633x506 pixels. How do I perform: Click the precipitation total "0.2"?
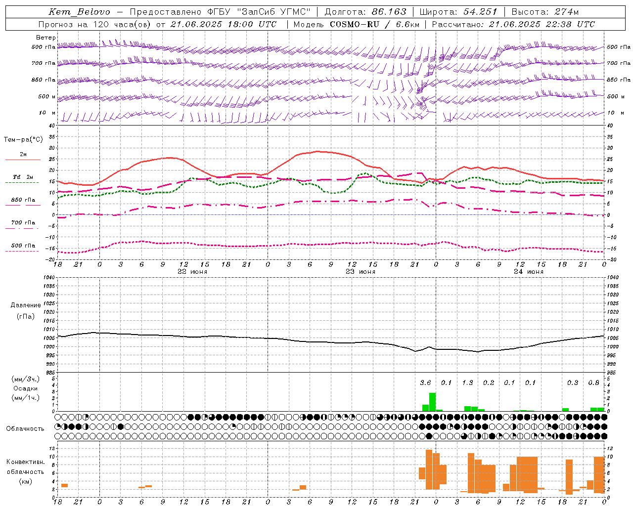489,383
